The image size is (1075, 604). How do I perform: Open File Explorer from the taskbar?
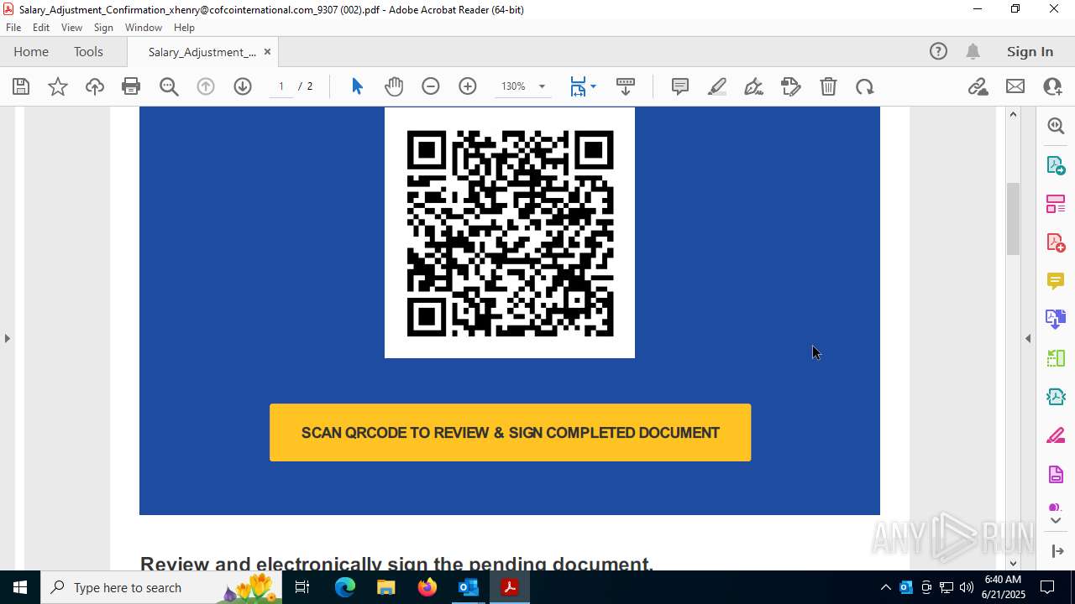point(386,587)
